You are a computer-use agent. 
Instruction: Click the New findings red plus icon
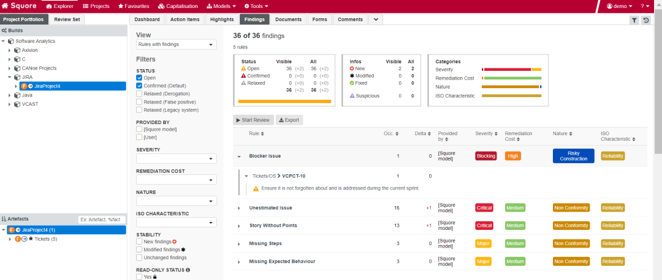click(174, 241)
